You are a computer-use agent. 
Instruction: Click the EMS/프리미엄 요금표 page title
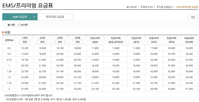point(28,5)
